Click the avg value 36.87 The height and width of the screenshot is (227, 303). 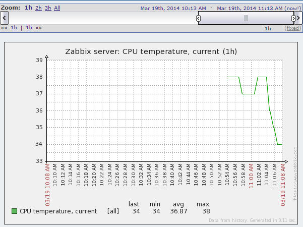[x=179, y=211]
